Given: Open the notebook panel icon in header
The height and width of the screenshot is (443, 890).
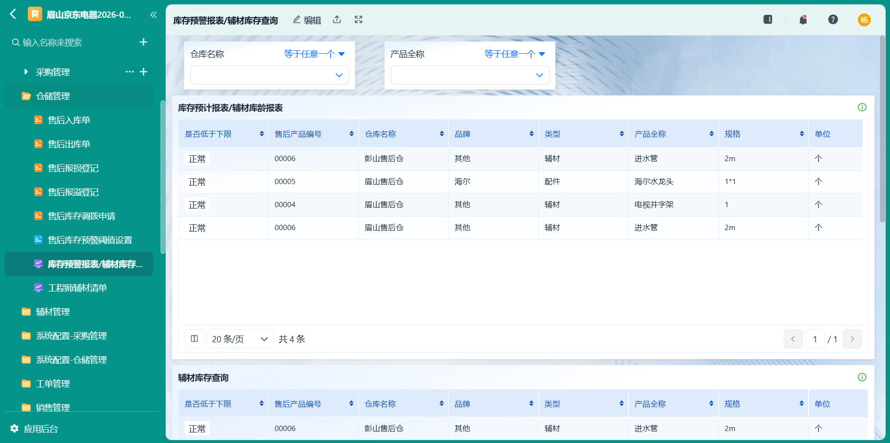Looking at the screenshot, I should 768,20.
